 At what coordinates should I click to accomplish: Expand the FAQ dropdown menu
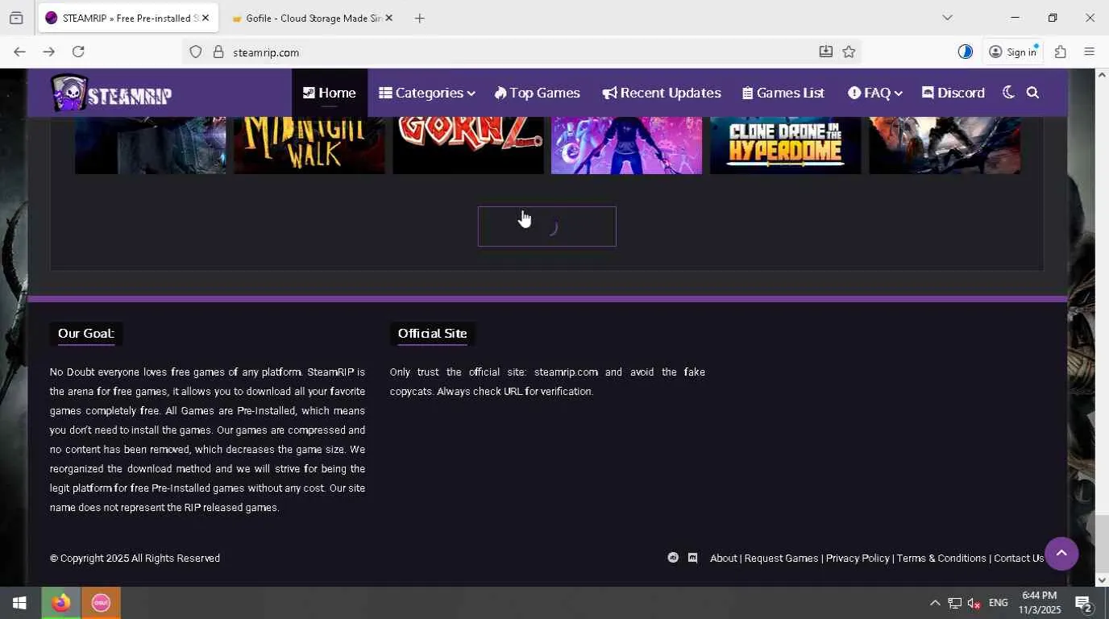pos(875,93)
